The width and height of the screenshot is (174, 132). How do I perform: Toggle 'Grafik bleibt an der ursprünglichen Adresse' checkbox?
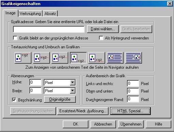pyautogui.click(x=15, y=38)
